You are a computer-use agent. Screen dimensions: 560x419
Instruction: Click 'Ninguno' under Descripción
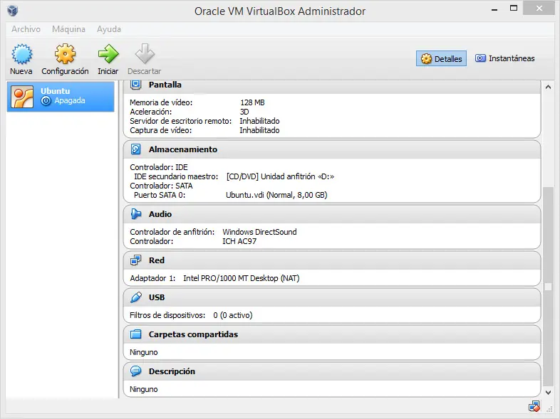(x=144, y=389)
